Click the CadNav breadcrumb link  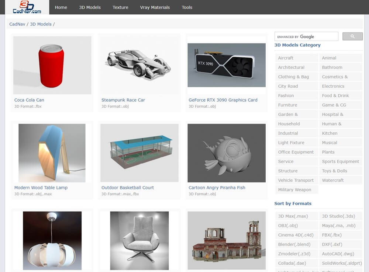tap(17, 24)
